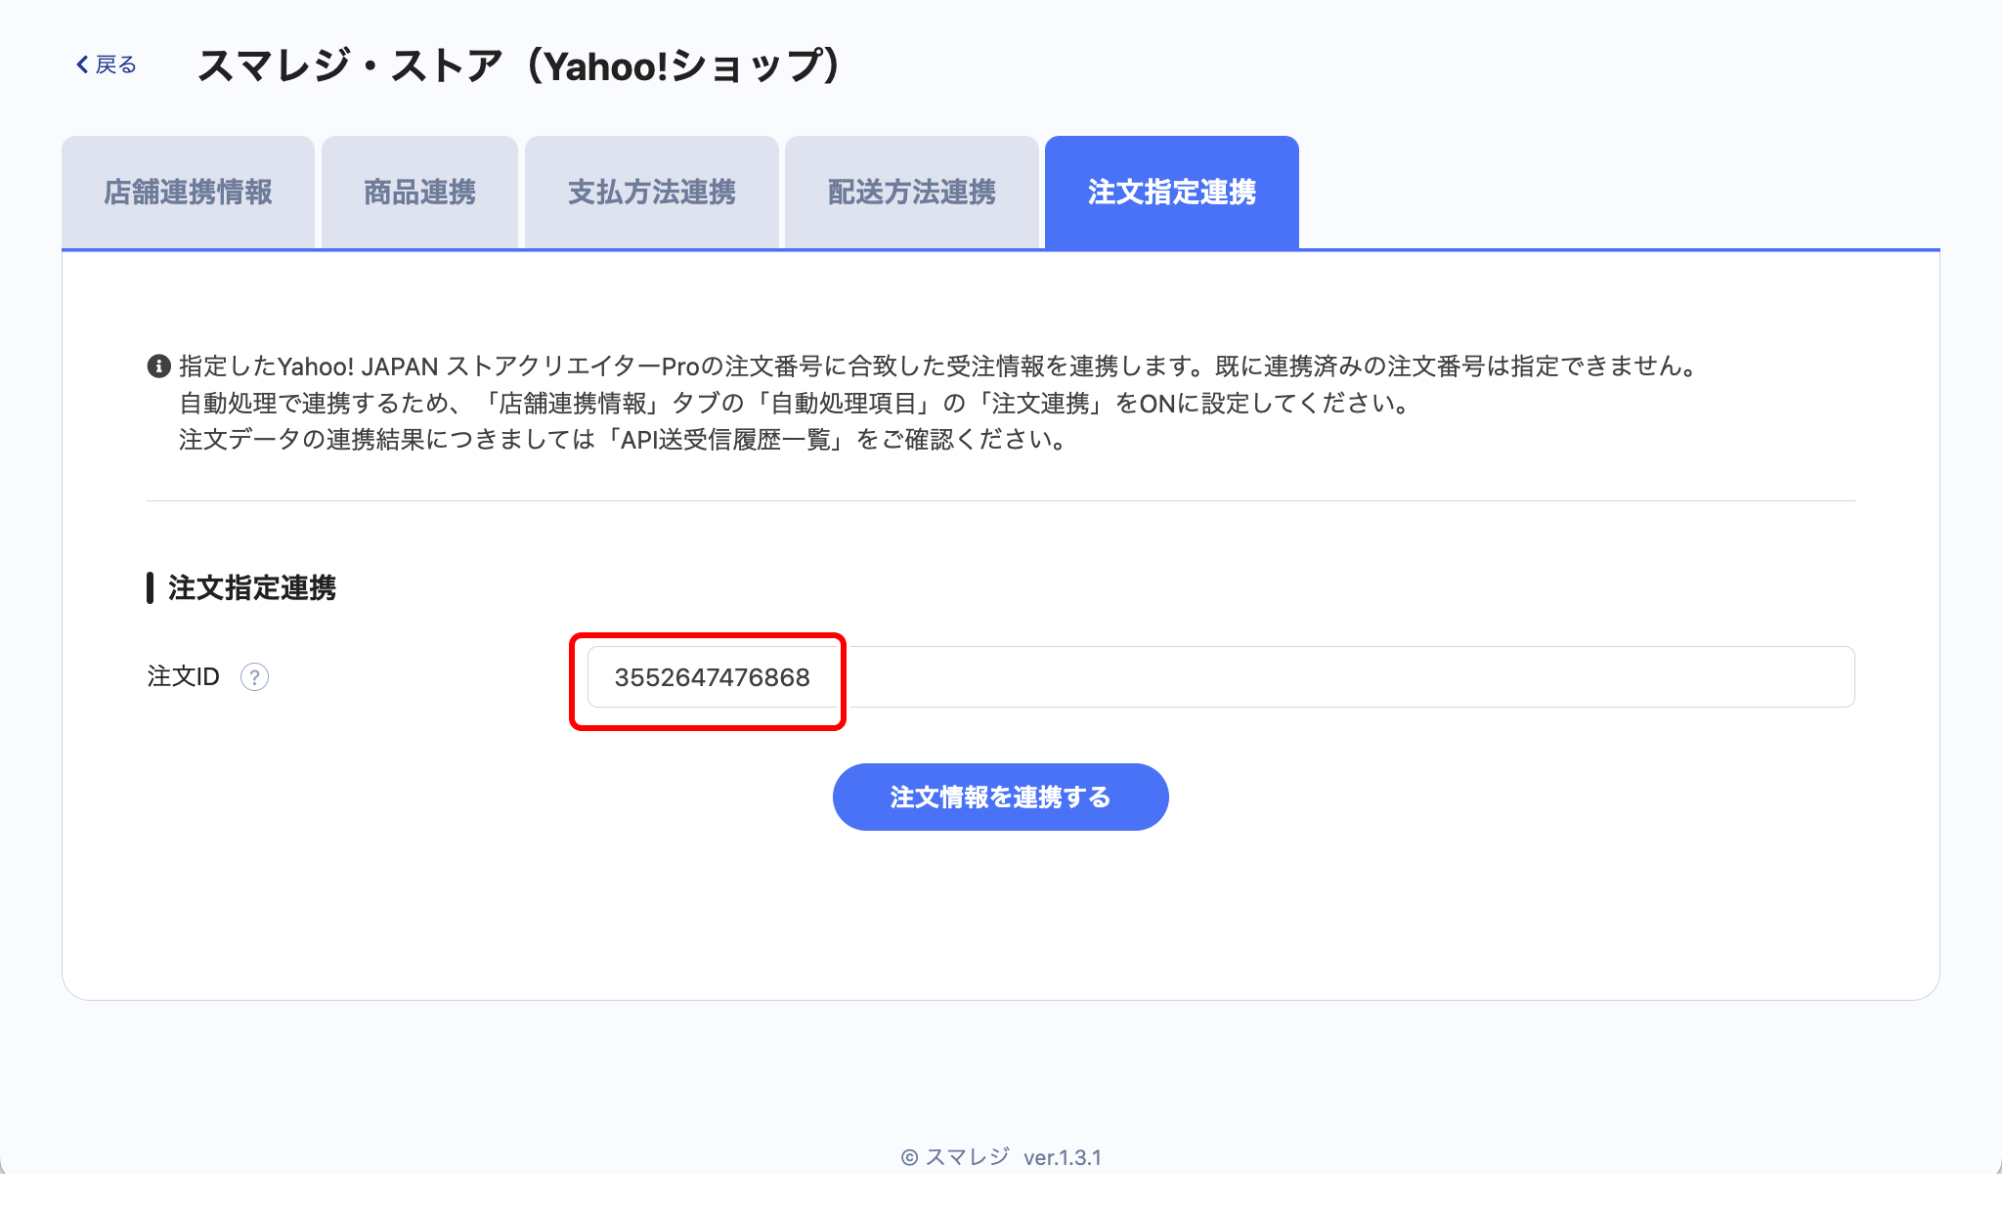Viewport: 2002px width, 1208px height.
Task: Click the black bar marker before the section heading
Action: pyautogui.click(x=150, y=587)
